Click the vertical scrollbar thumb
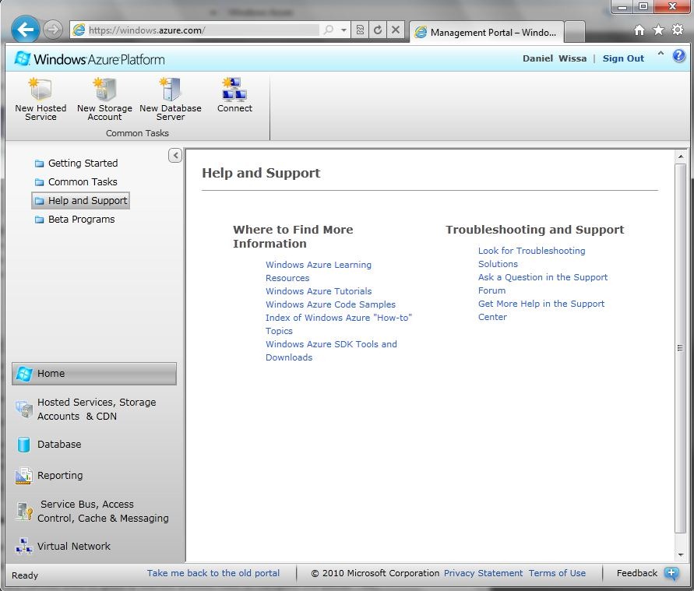The height and width of the screenshot is (591, 694). tap(680, 348)
